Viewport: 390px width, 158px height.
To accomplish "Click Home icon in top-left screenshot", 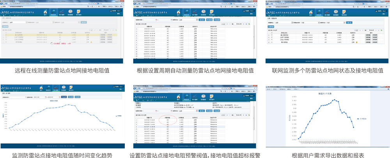I will pos(45,12).
